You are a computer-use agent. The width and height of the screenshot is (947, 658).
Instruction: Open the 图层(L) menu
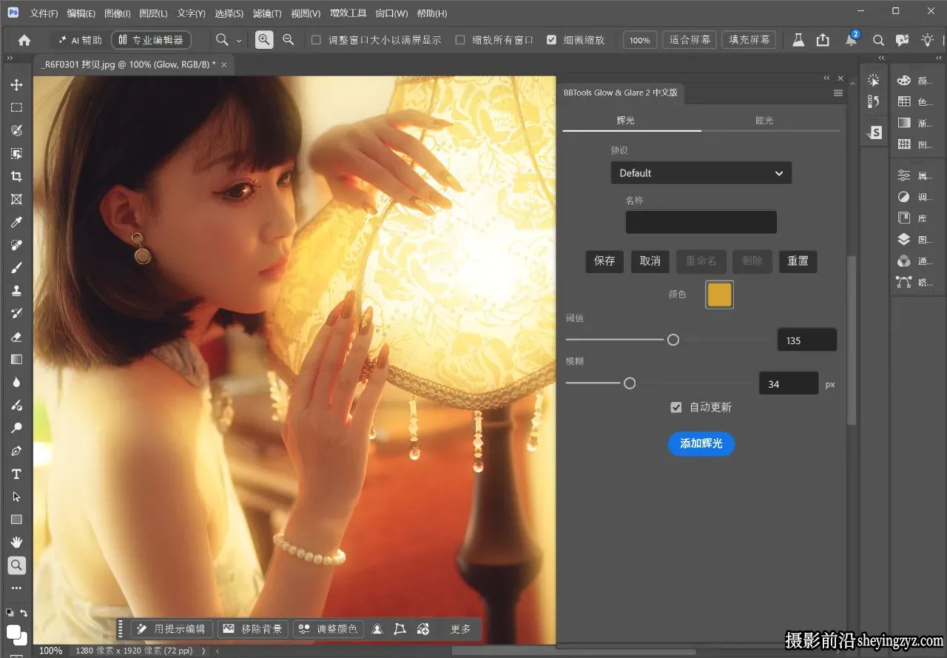(x=153, y=13)
